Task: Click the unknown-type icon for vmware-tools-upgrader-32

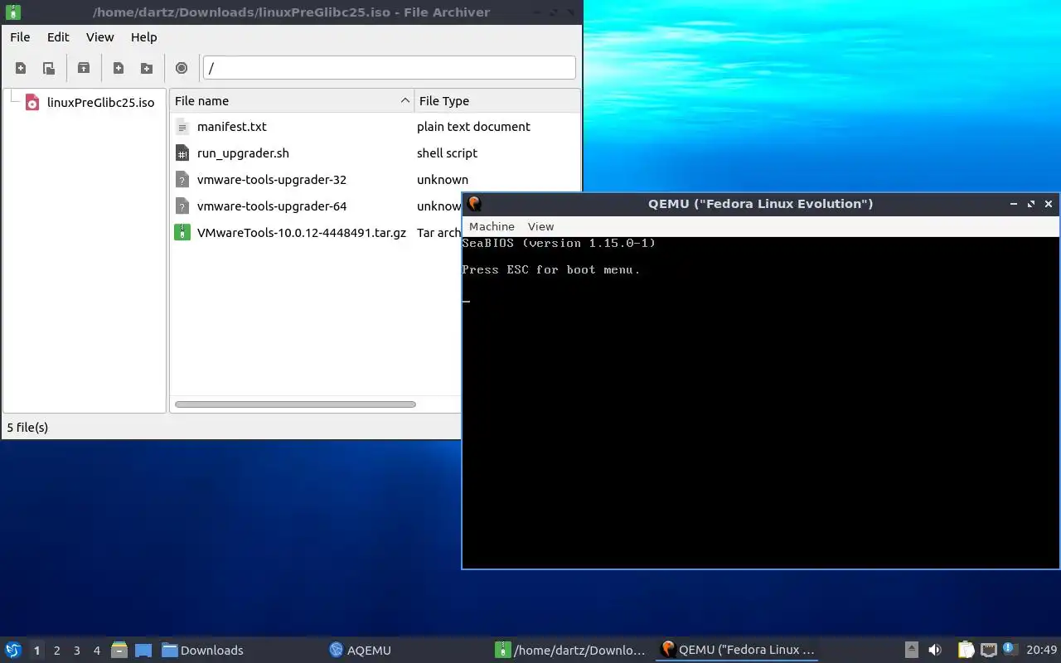Action: pos(182,180)
